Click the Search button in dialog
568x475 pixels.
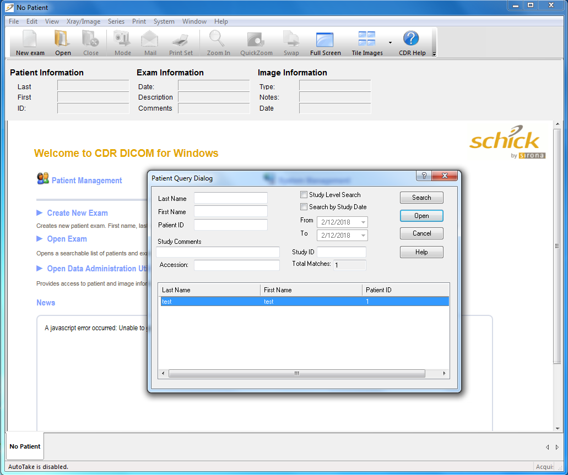pos(421,198)
